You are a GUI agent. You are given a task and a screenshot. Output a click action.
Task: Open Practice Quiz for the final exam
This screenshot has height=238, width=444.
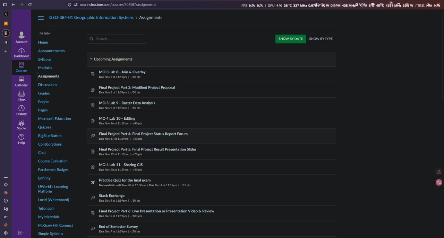pos(125,180)
